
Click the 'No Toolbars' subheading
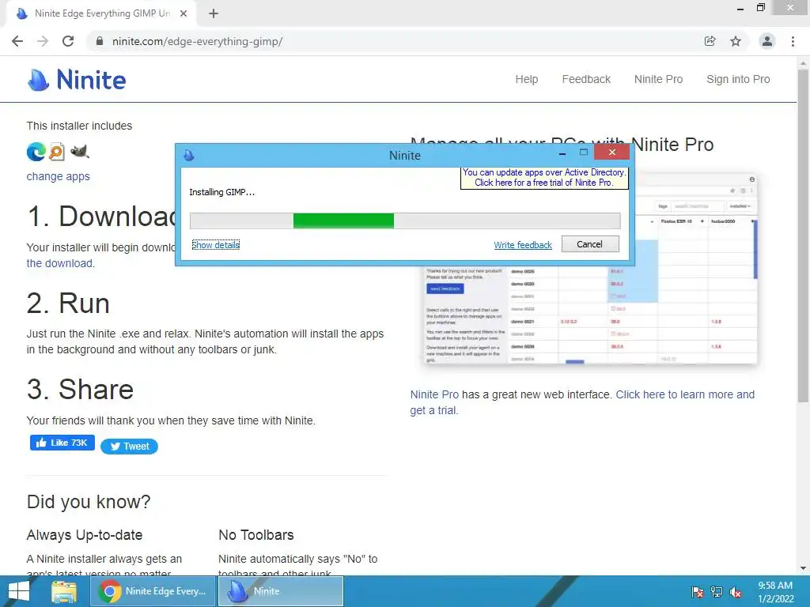tap(256, 535)
